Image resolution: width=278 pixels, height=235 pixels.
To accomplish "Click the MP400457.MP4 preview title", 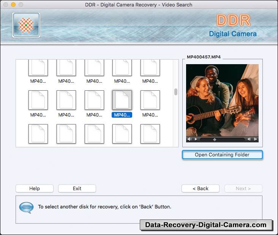I will 204,57.
